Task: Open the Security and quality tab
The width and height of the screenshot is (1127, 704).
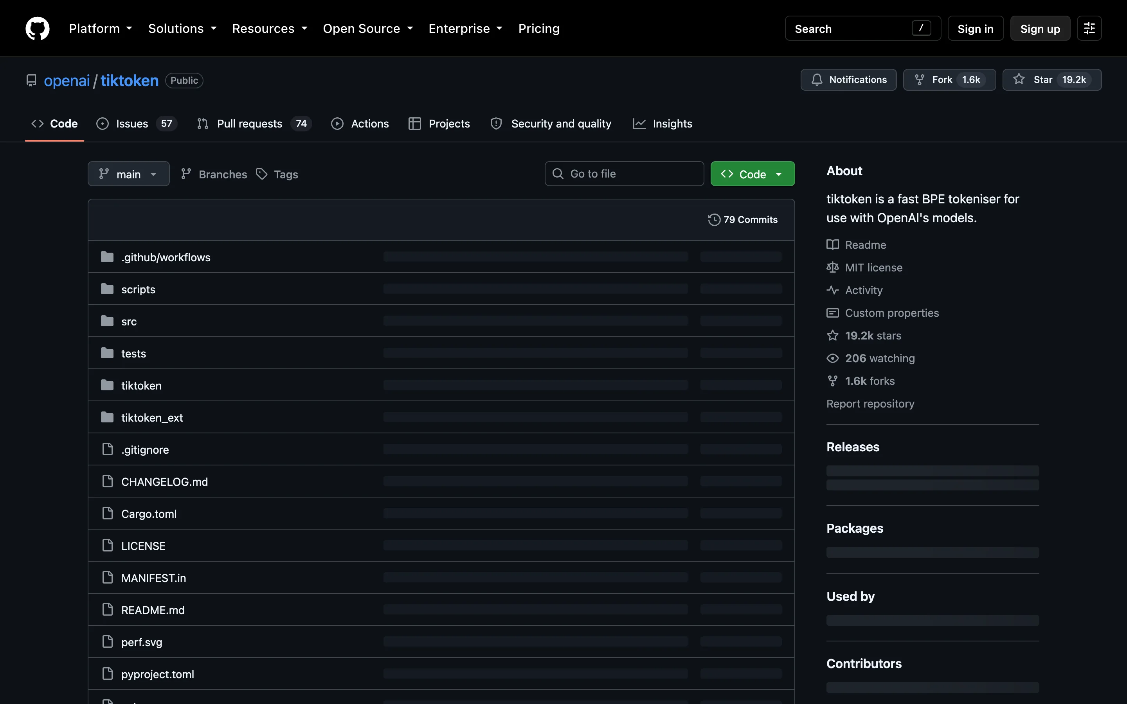Action: [551, 124]
